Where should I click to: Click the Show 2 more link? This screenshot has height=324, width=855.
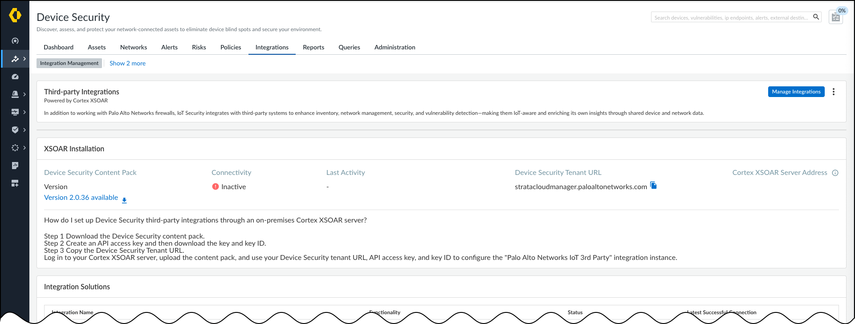(x=127, y=63)
